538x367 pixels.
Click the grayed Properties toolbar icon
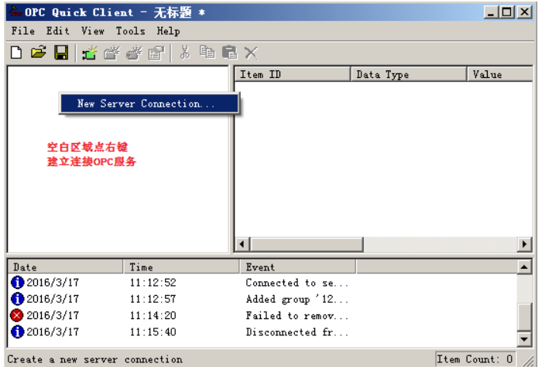pos(156,53)
